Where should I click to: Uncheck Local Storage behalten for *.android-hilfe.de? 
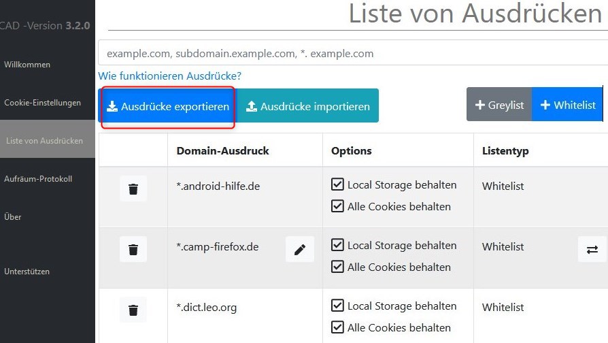point(337,184)
